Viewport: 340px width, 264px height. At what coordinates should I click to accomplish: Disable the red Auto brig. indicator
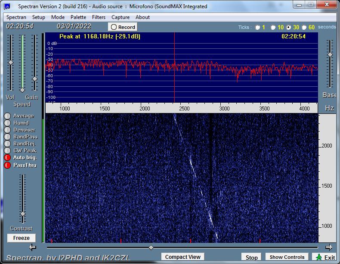pyautogui.click(x=7, y=157)
